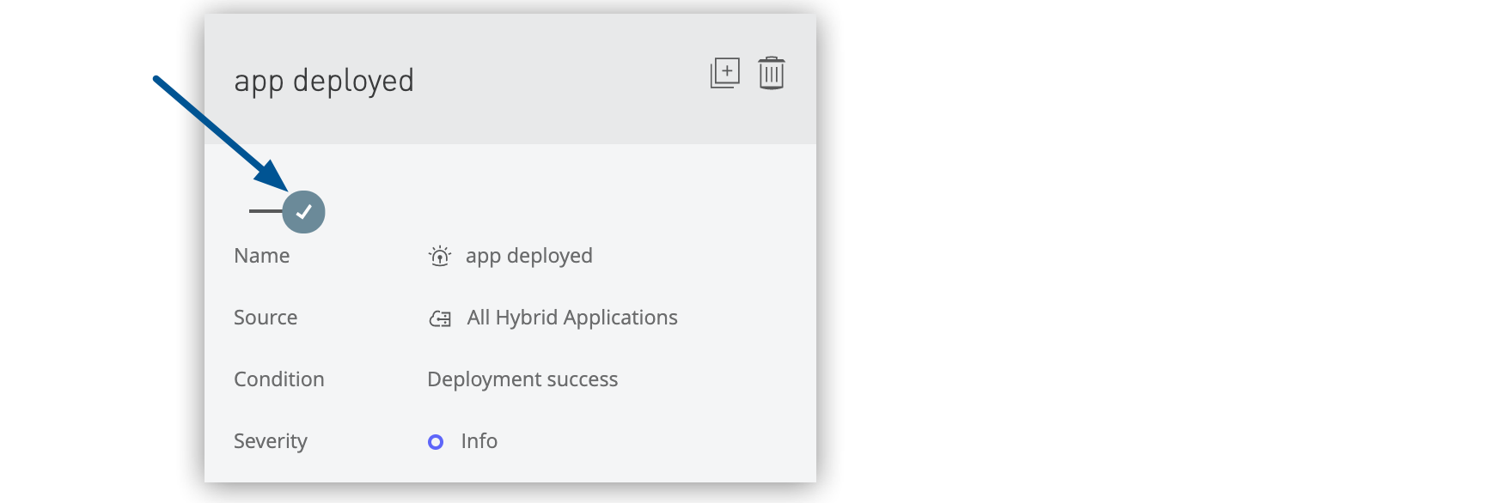Click the Condition field label

point(279,379)
